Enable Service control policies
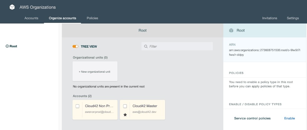 point(289,118)
